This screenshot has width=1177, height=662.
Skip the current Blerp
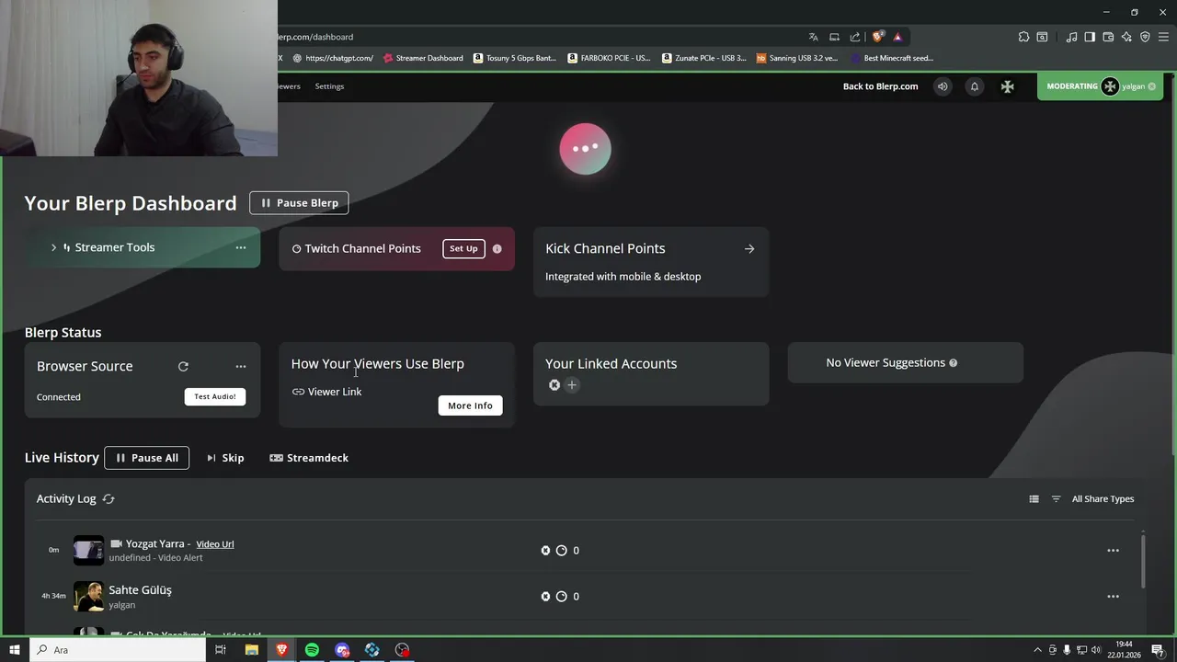click(x=225, y=458)
